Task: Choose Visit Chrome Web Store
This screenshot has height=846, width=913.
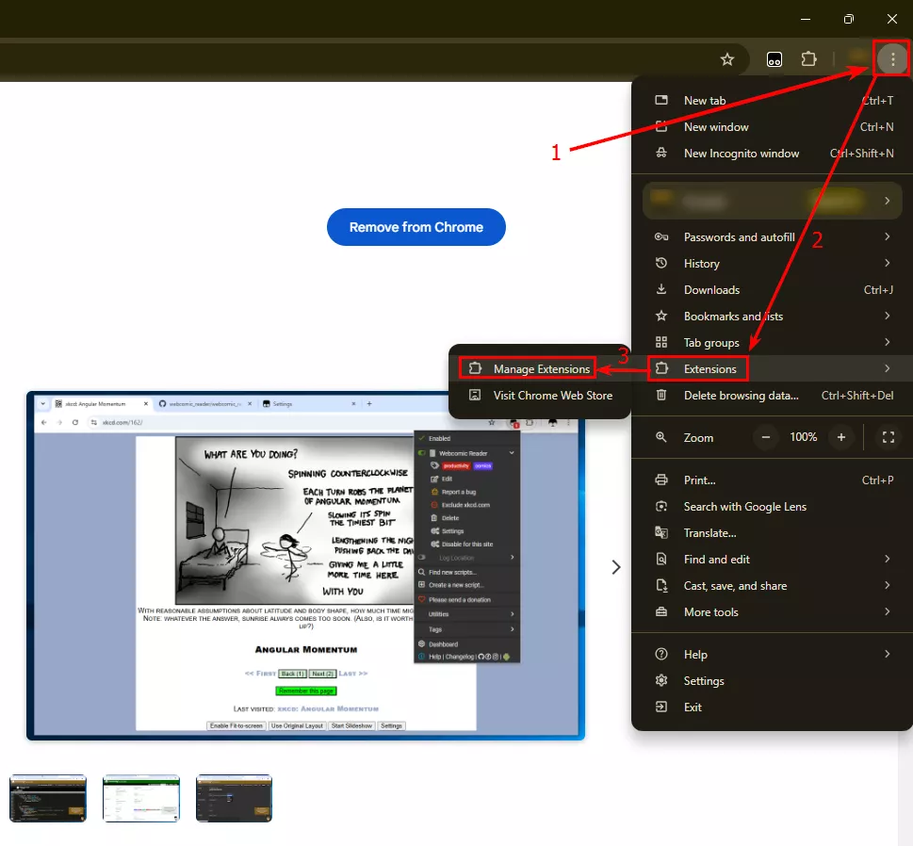Action: [540, 396]
